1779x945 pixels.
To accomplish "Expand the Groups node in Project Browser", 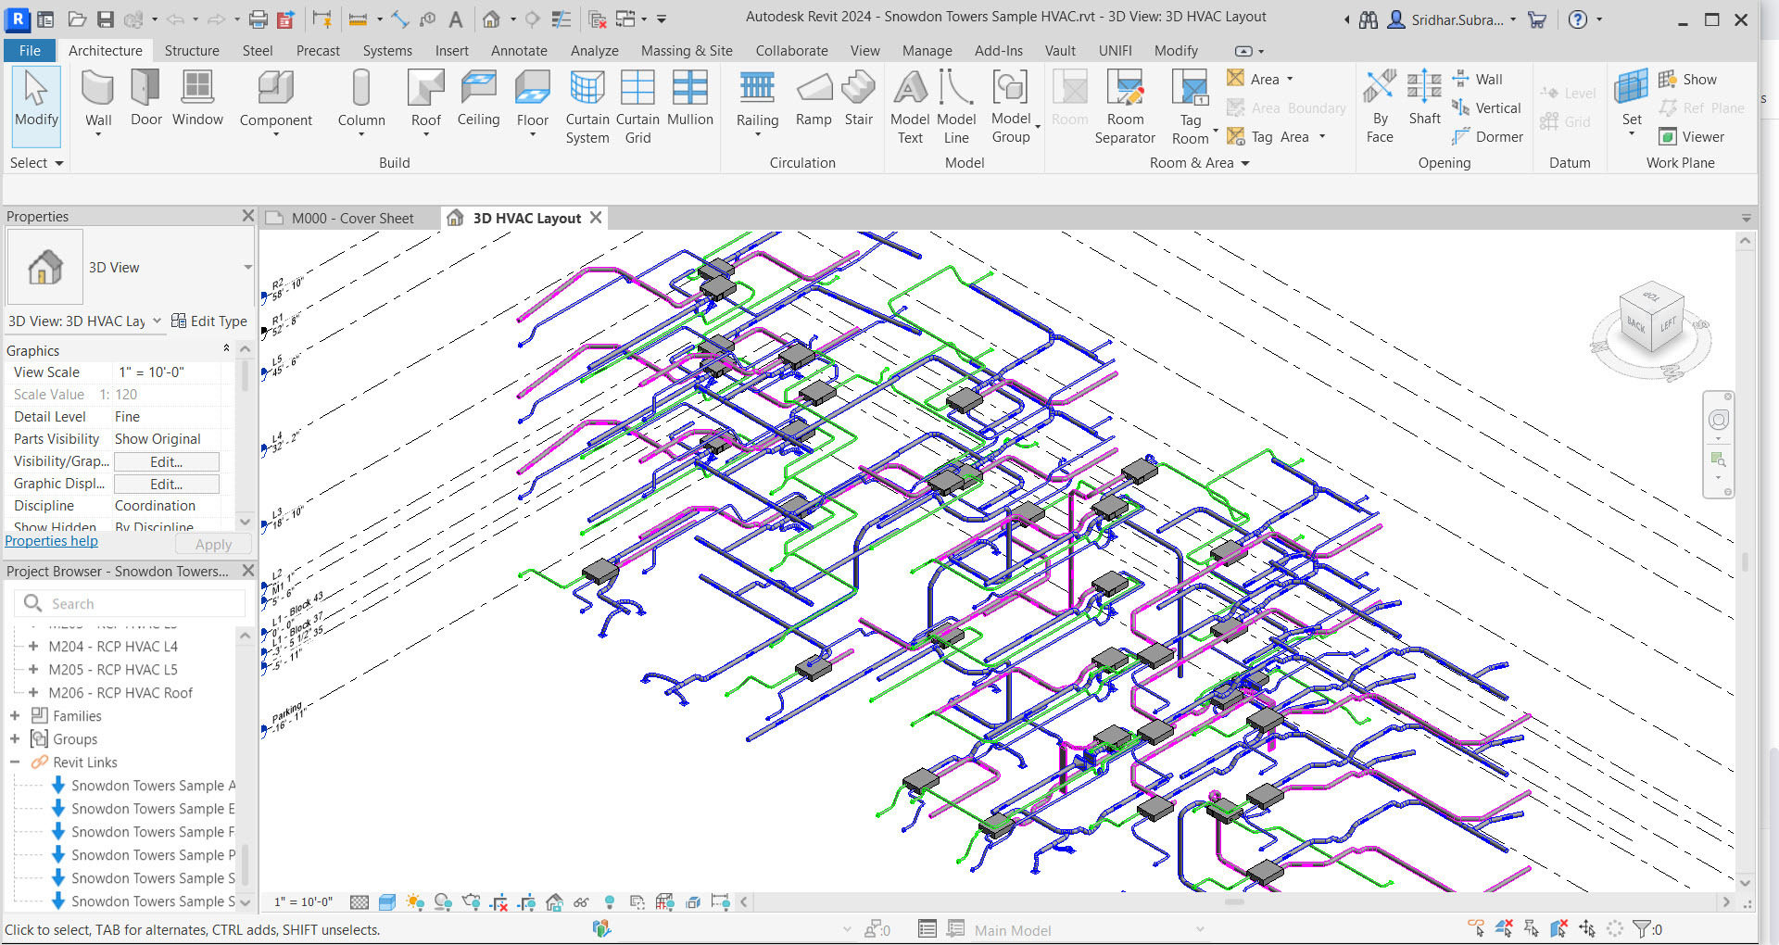I will [x=15, y=738].
